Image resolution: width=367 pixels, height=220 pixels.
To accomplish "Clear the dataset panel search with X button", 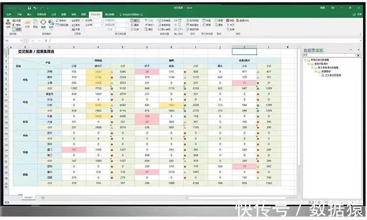I will (x=358, y=55).
